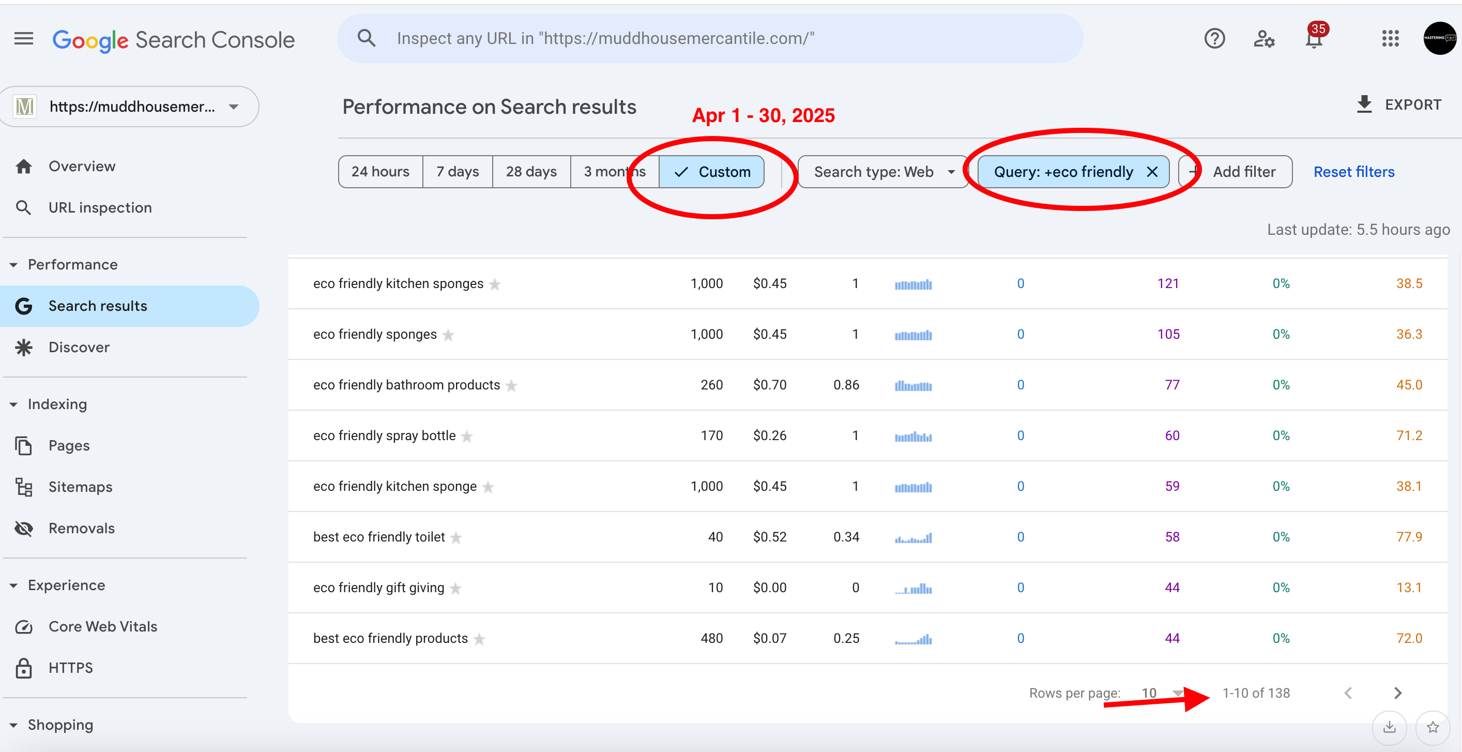Screen dimensions: 1462x752
Task: Open Core Web Vitals in the sidebar
Action: 103,626
